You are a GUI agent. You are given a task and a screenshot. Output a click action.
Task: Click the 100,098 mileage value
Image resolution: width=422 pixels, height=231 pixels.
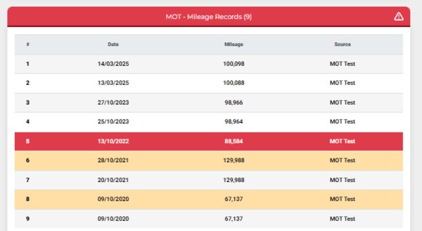[234, 64]
